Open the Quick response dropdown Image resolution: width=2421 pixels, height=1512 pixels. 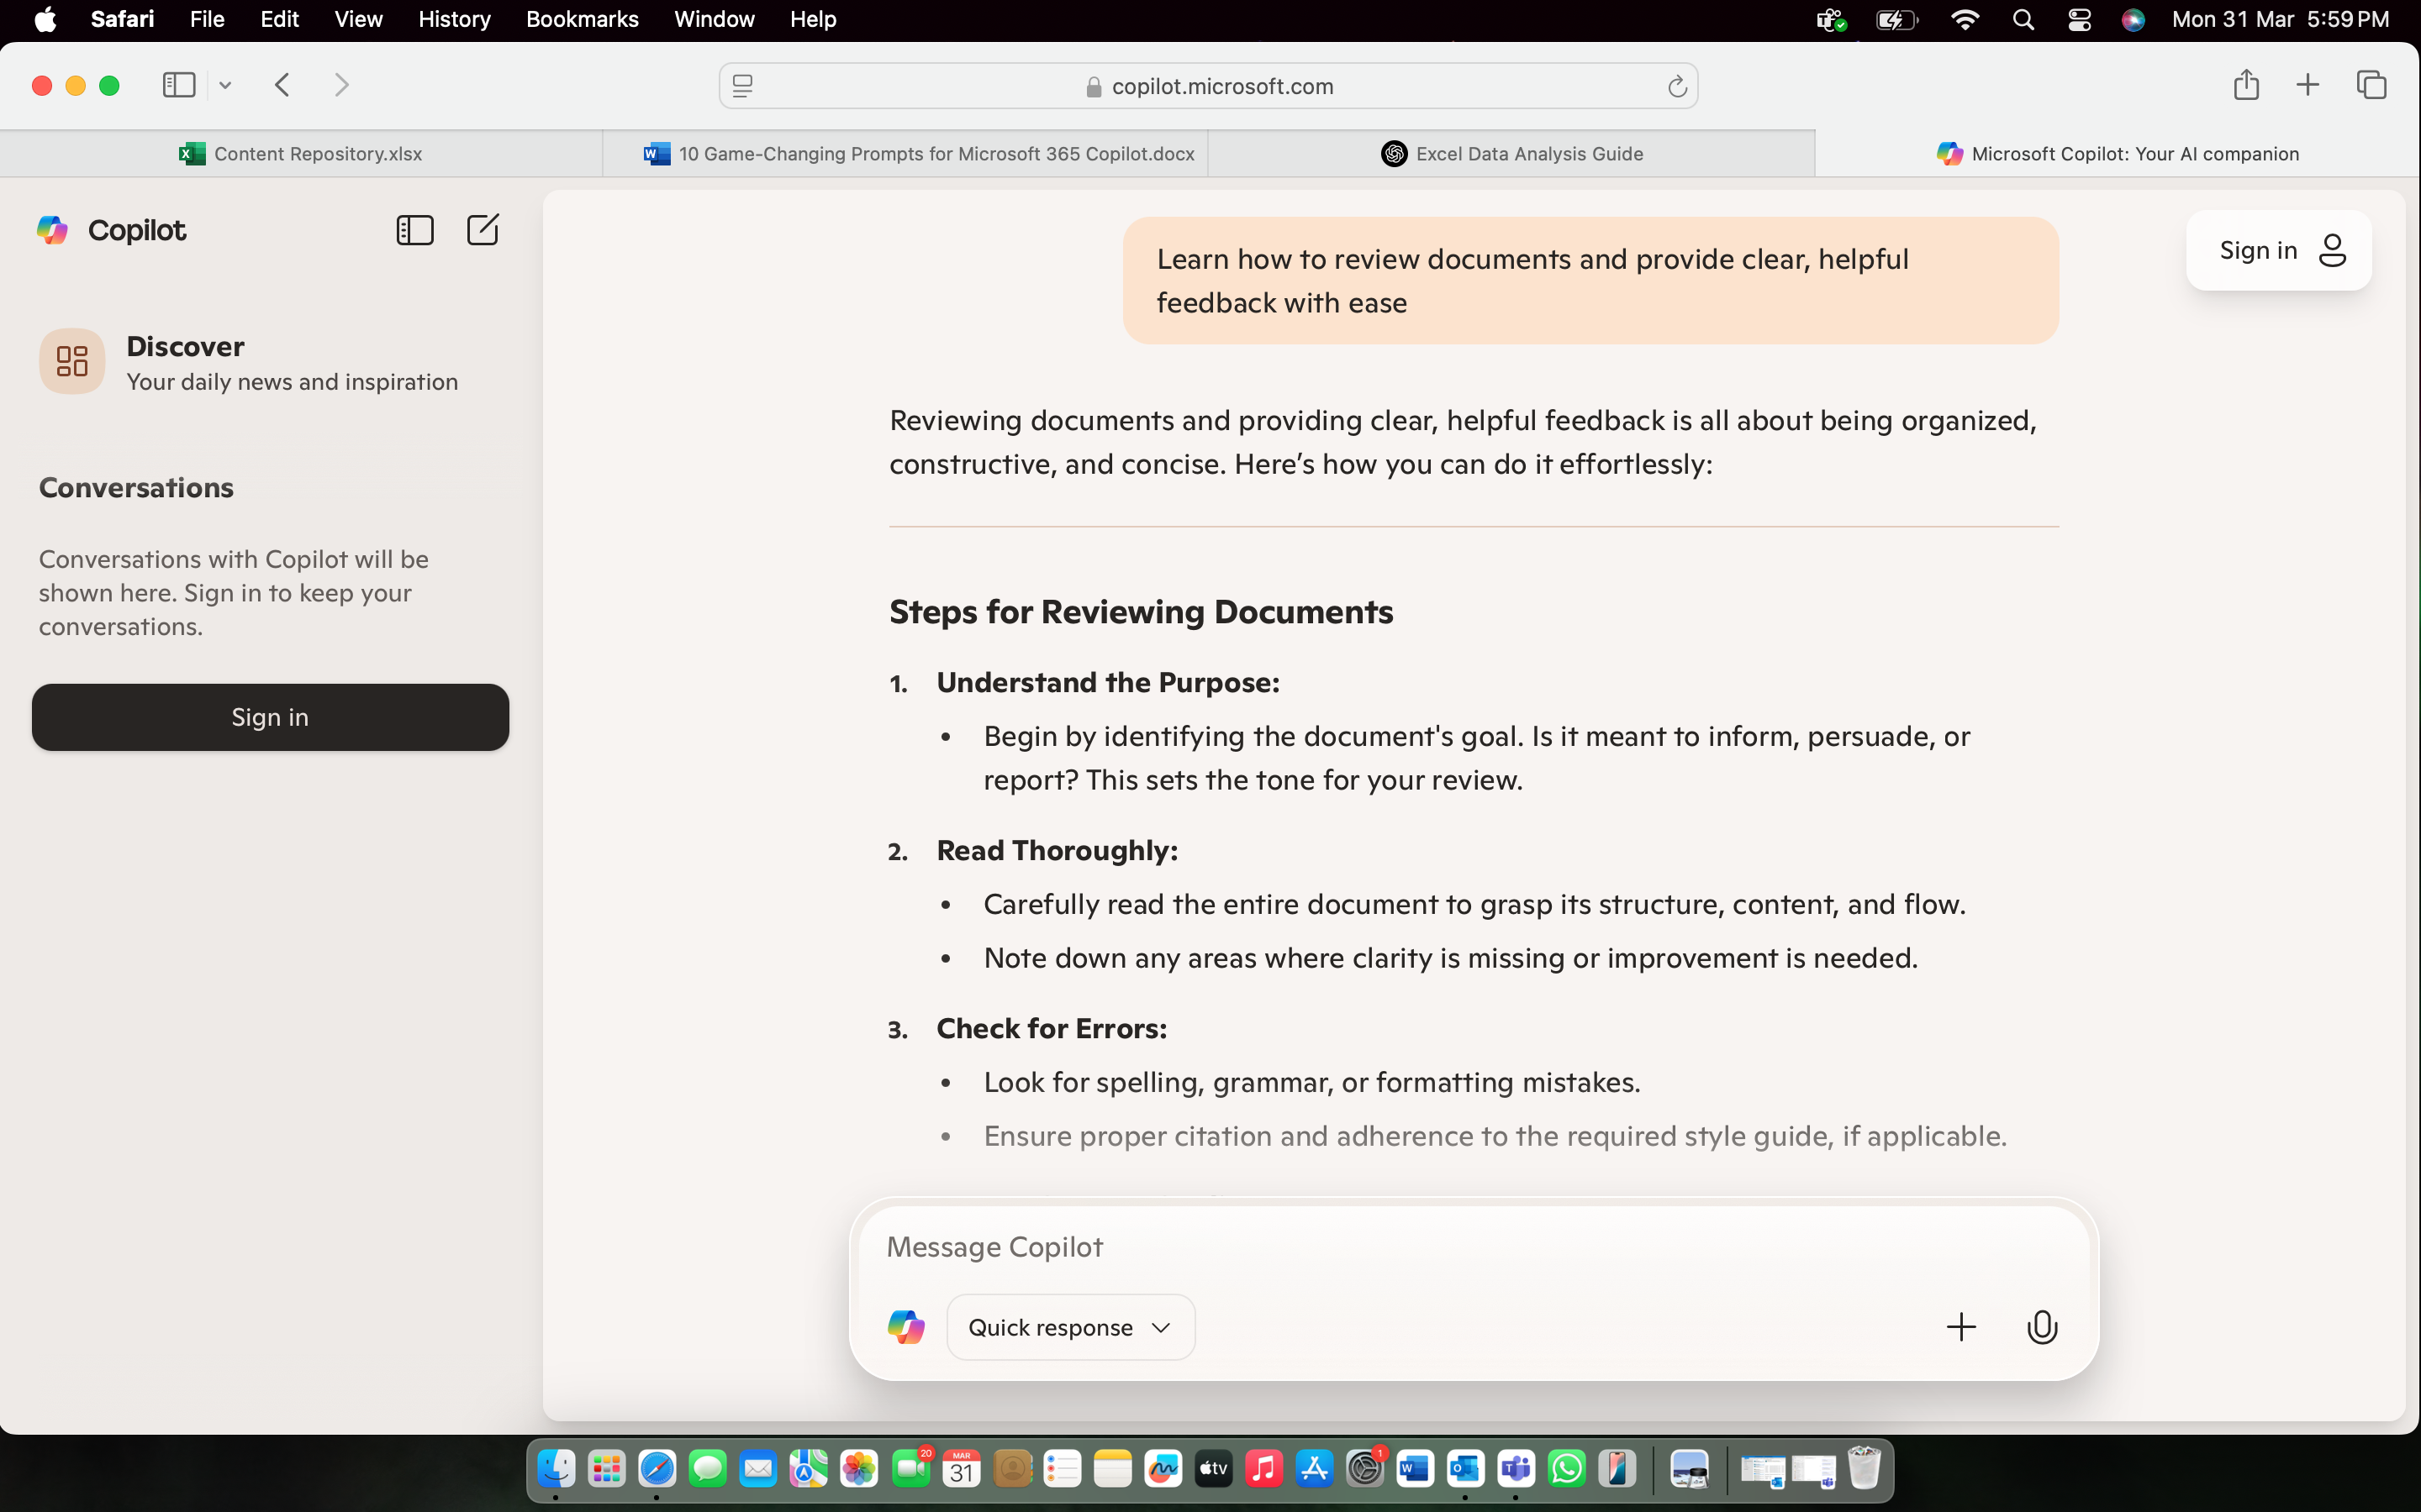1070,1327
